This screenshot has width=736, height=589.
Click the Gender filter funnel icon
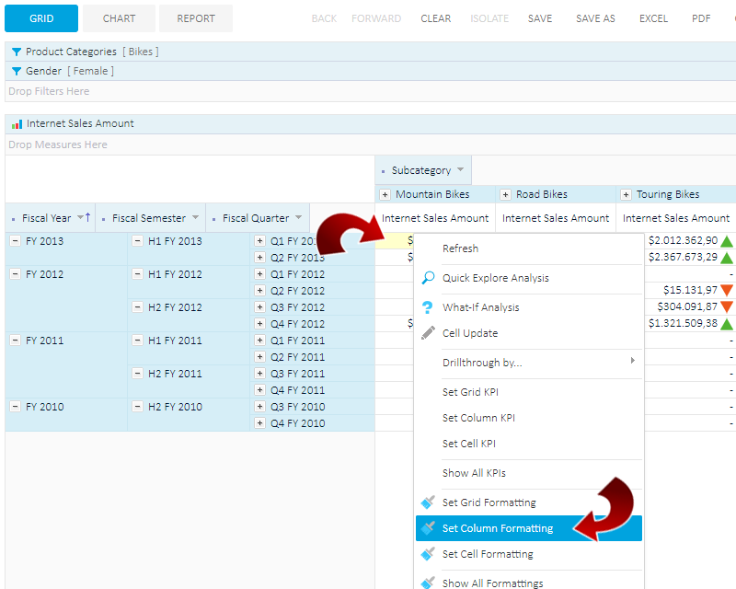tap(17, 71)
